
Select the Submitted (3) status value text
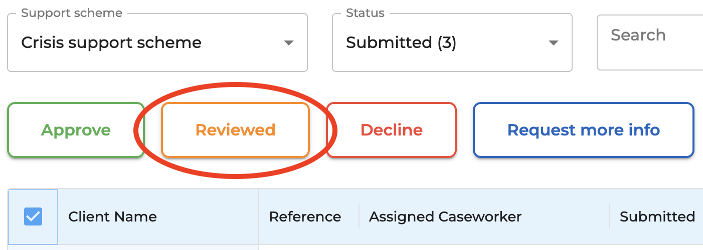click(x=401, y=43)
